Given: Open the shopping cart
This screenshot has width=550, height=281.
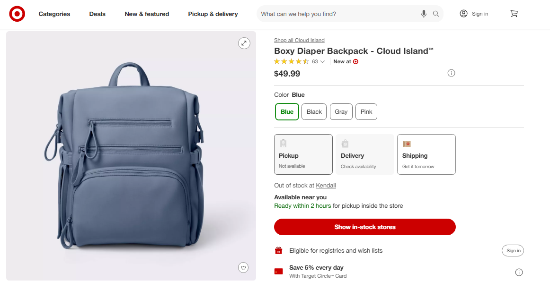Looking at the screenshot, I should coord(514,14).
